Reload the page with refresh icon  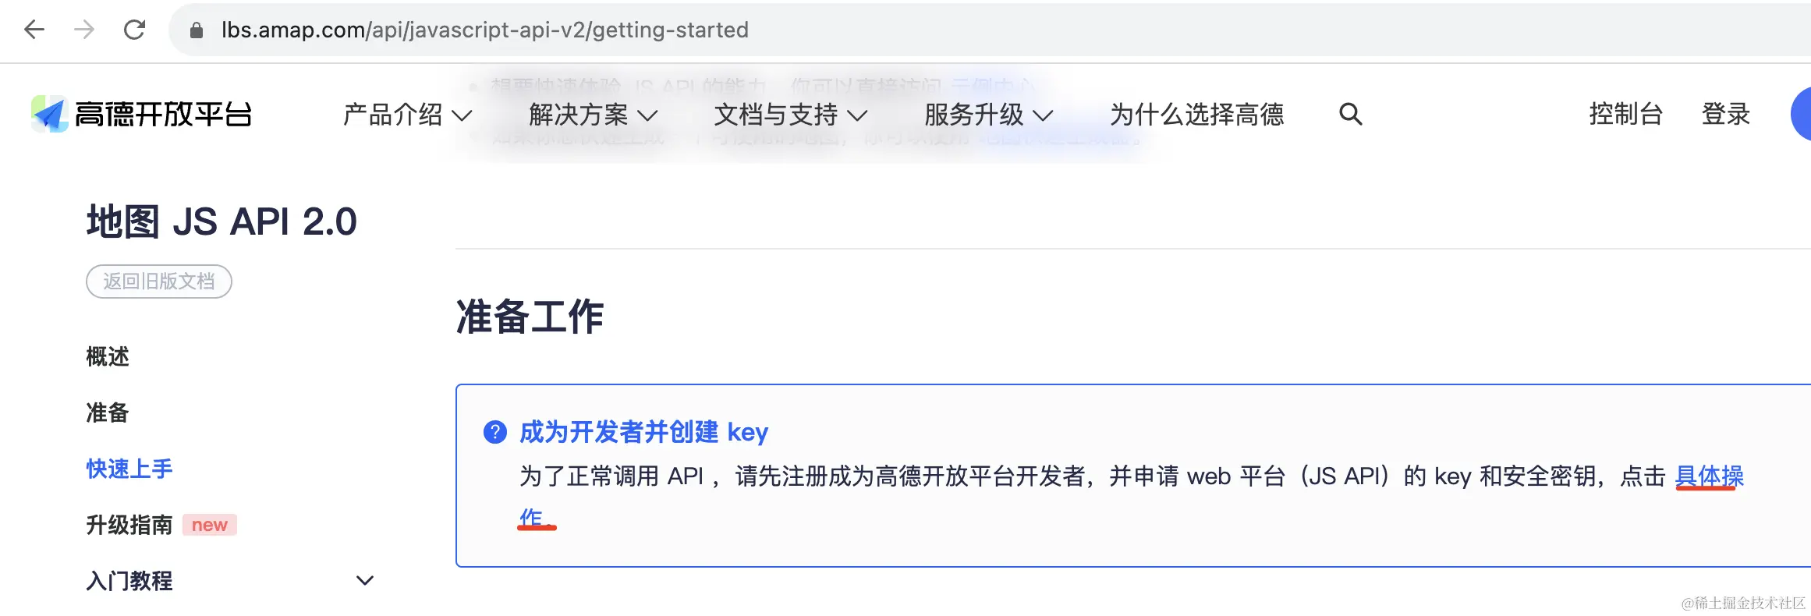[x=135, y=30]
